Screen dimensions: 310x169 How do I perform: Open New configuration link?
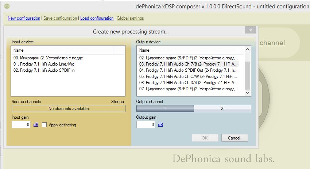pos(24,18)
